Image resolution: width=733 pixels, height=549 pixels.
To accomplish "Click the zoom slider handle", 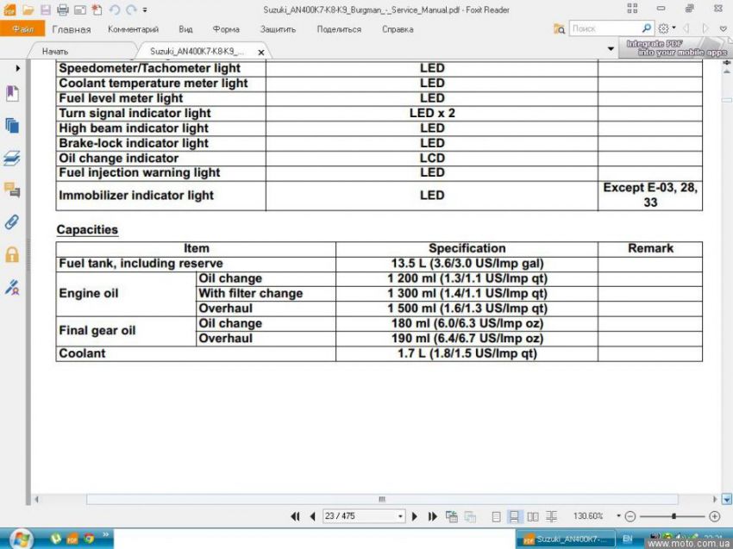I will (x=673, y=516).
